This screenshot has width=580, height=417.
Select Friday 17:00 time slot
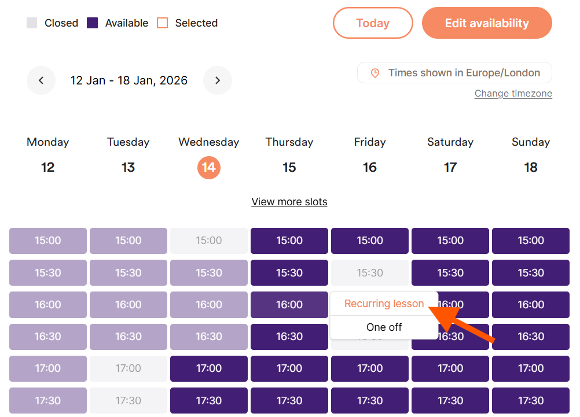tap(370, 368)
